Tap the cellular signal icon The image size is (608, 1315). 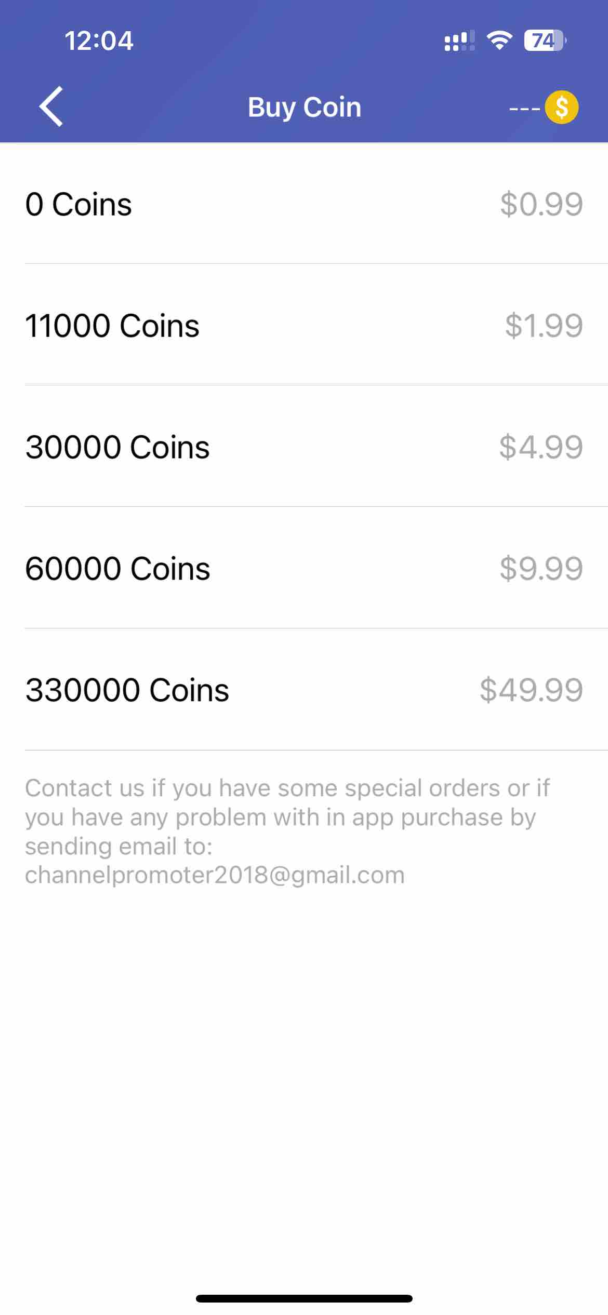pyautogui.click(x=459, y=41)
